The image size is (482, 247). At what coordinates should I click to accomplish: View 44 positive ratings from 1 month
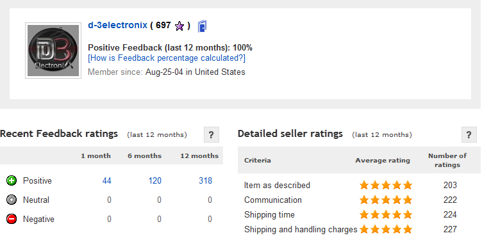click(x=106, y=180)
